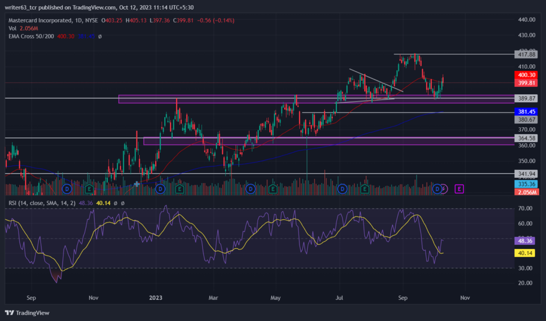Select the dividend D marker in January 2023
Screen dimensions: 546x321
click(160, 189)
